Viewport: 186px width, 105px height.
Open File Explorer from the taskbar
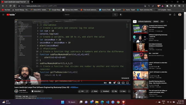pyautogui.click(x=97, y=102)
